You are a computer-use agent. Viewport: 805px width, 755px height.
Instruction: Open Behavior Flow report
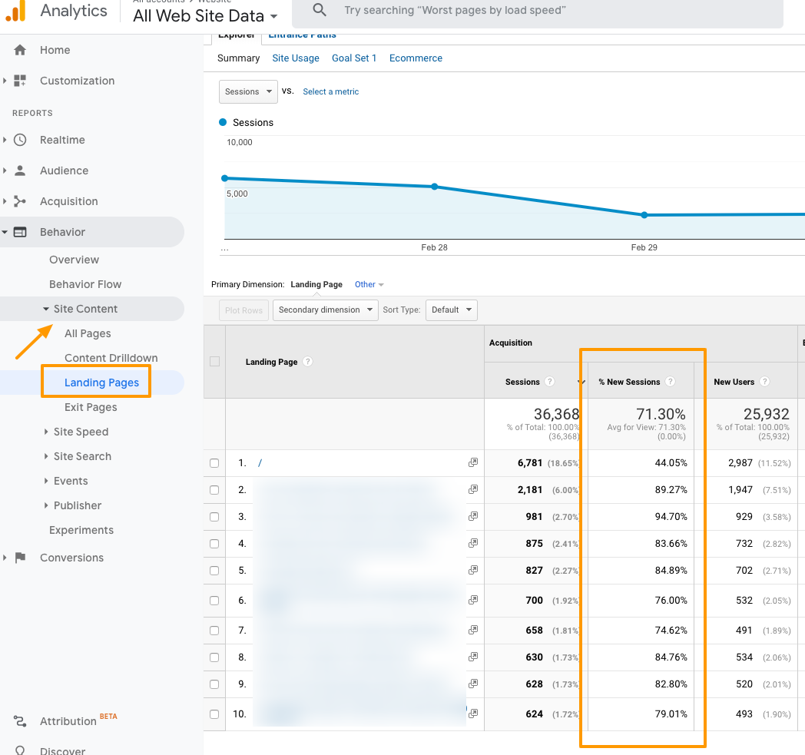[x=85, y=284]
